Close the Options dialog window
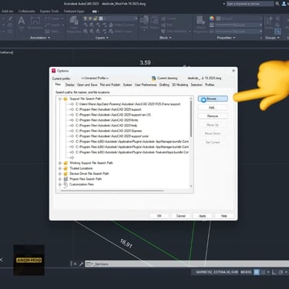 point(234,71)
